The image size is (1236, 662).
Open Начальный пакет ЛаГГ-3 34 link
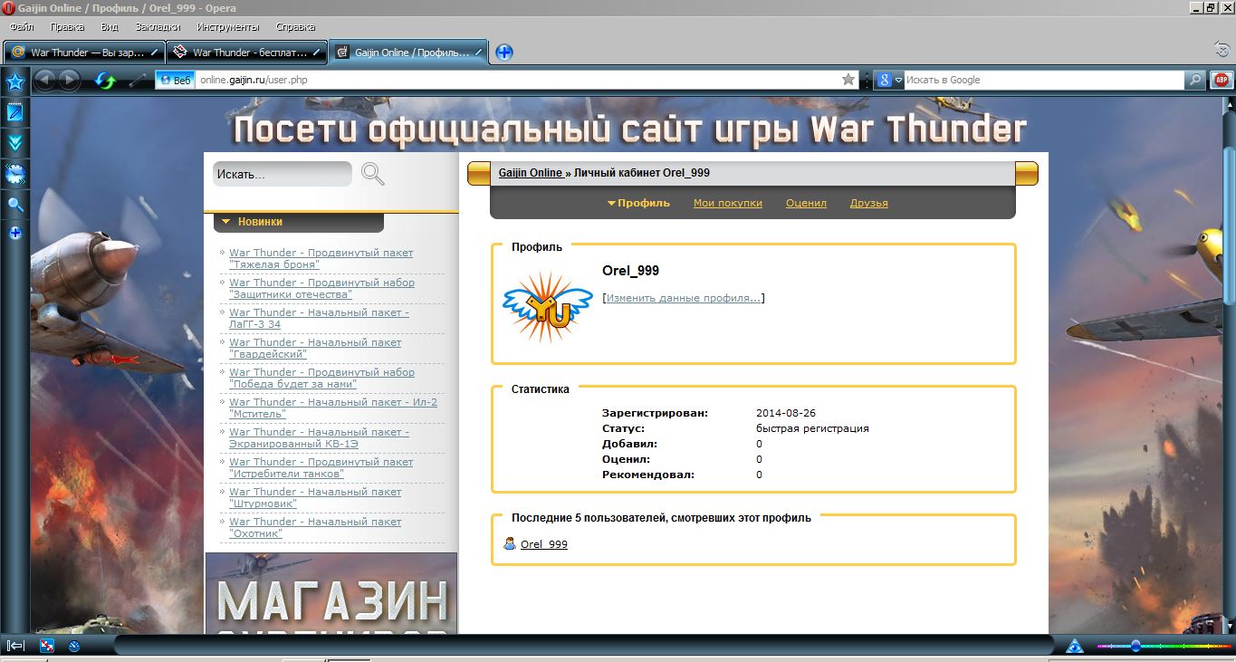[x=319, y=319]
